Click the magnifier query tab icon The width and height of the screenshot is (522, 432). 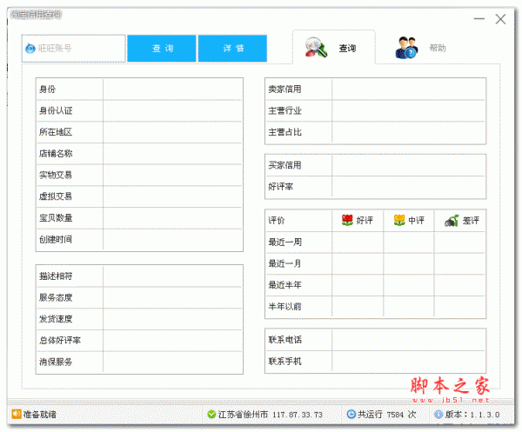click(317, 48)
